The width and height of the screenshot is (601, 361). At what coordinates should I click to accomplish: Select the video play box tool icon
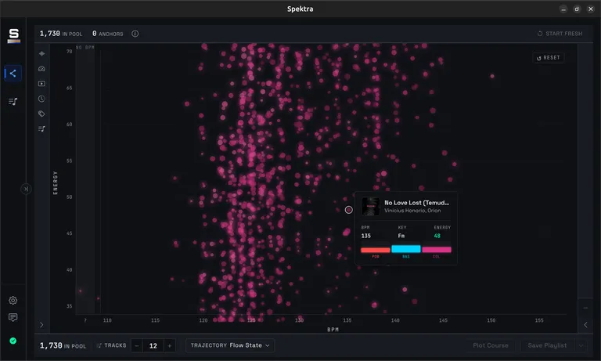[x=41, y=84]
